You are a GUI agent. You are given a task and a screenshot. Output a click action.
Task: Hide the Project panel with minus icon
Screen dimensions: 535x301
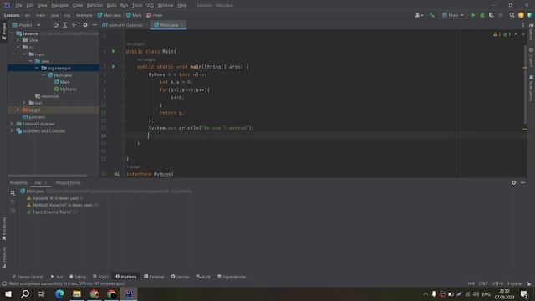(94, 25)
